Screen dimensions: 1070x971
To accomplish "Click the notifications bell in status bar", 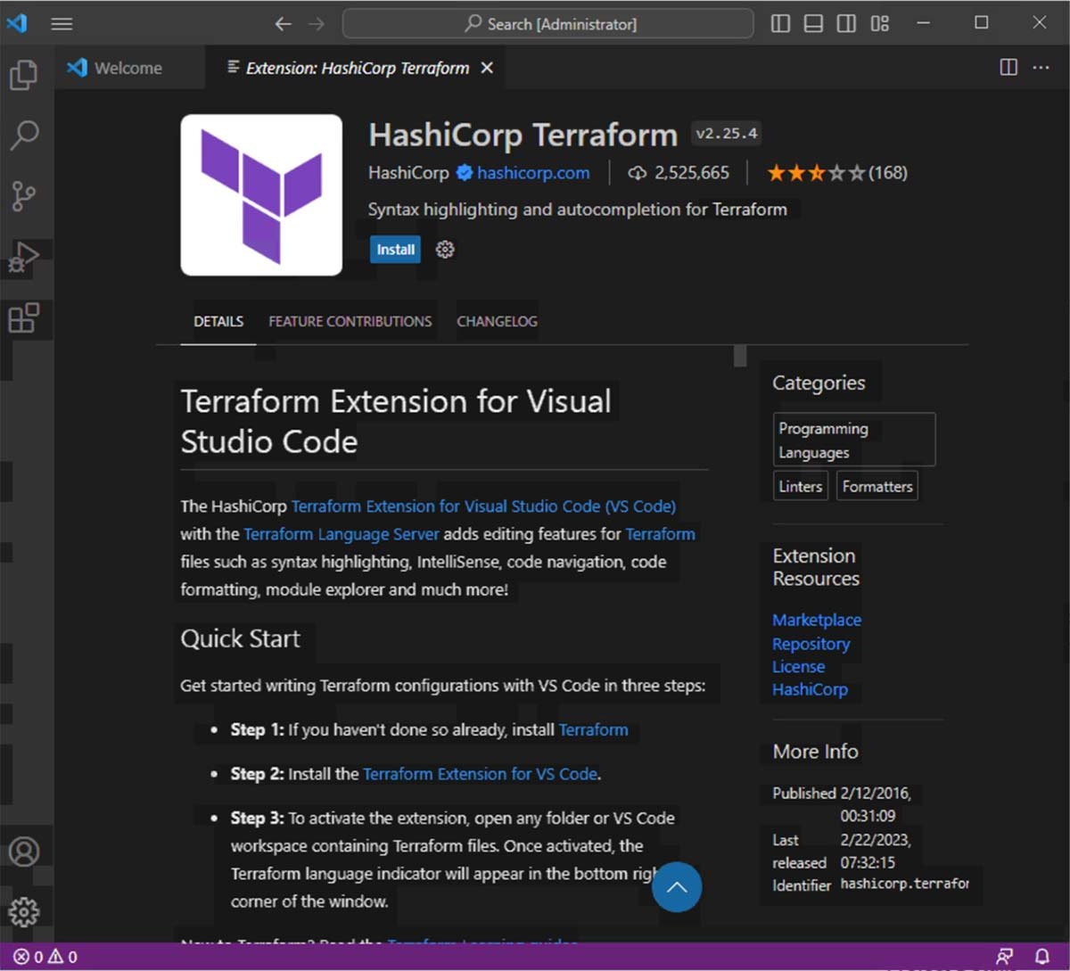I will click(1041, 956).
